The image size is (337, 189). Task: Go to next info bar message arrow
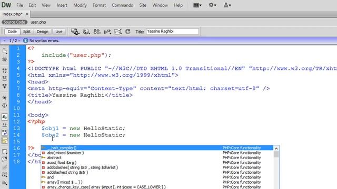19,40
